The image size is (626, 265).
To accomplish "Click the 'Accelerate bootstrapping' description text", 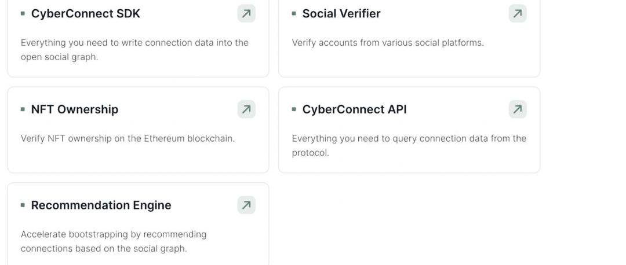I will [114, 241].
